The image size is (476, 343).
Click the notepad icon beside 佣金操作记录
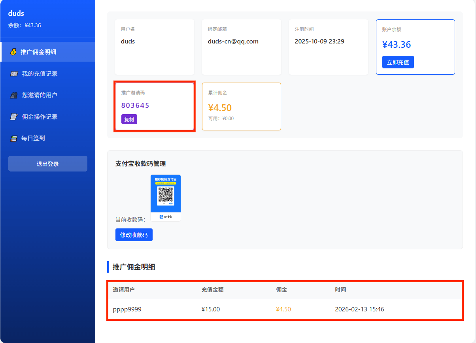[13, 117]
